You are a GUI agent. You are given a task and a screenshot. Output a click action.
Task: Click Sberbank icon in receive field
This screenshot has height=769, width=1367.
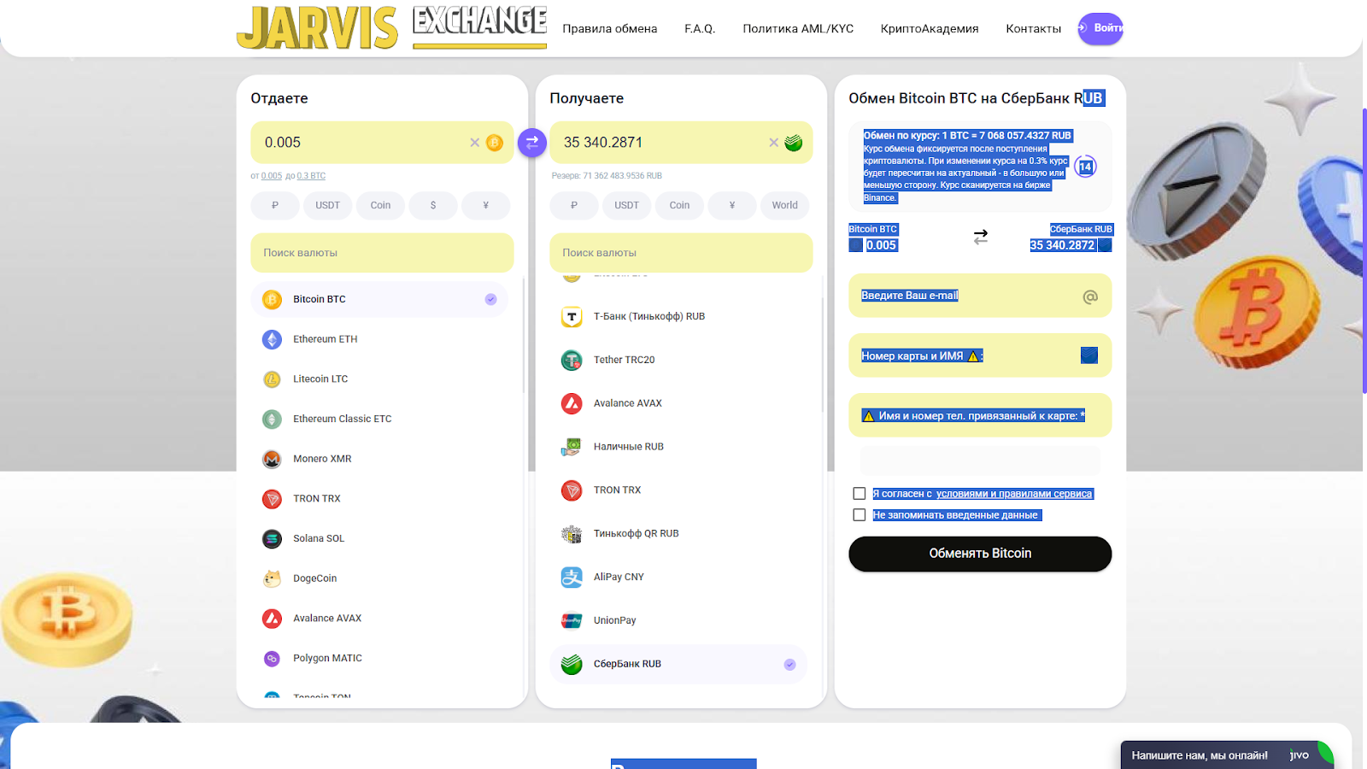(x=794, y=143)
